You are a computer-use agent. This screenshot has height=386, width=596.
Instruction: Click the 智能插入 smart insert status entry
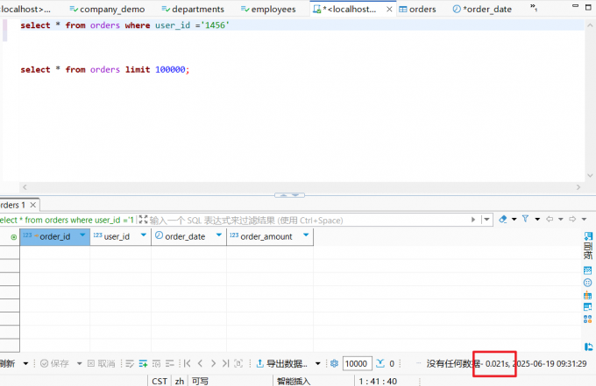[294, 381]
